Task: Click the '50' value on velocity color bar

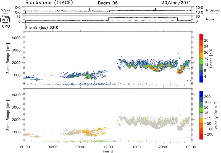Action: tap(206, 107)
